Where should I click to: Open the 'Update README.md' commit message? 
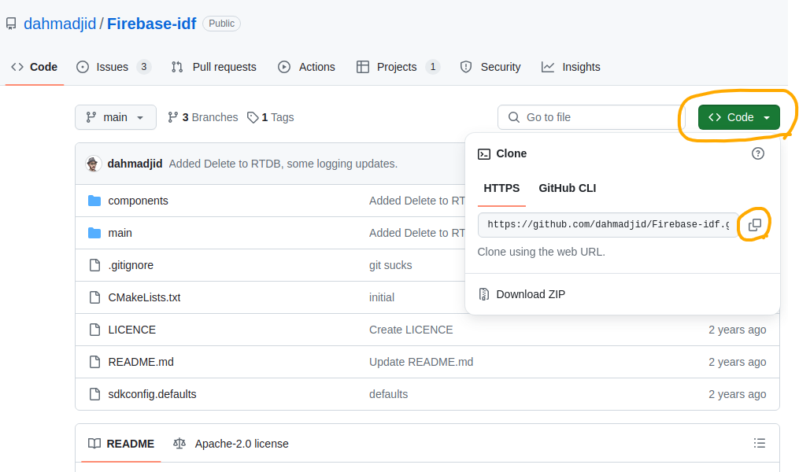click(x=421, y=362)
